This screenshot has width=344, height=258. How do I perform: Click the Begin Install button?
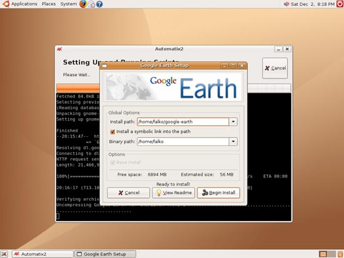(x=218, y=192)
